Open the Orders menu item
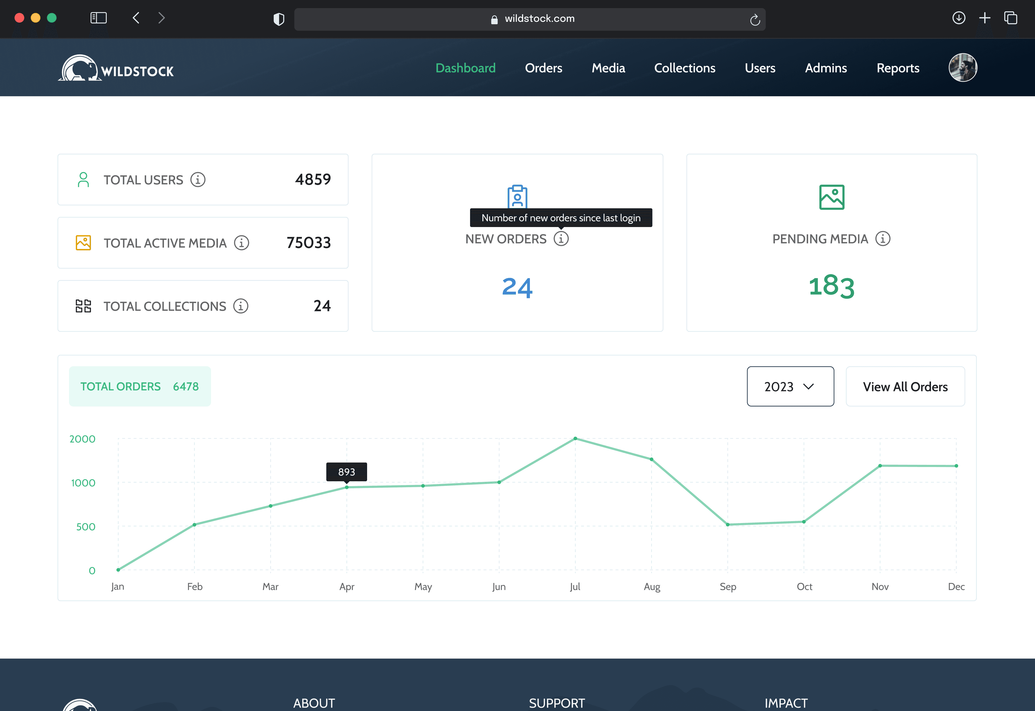The width and height of the screenshot is (1035, 711). point(543,68)
